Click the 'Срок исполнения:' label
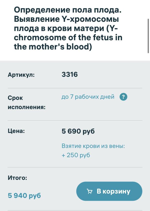Image resolution: width=150 pixels, height=211 pixels. tap(27, 102)
